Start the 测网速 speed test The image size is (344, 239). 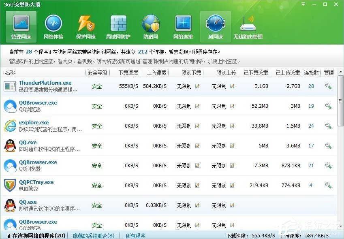[215, 26]
